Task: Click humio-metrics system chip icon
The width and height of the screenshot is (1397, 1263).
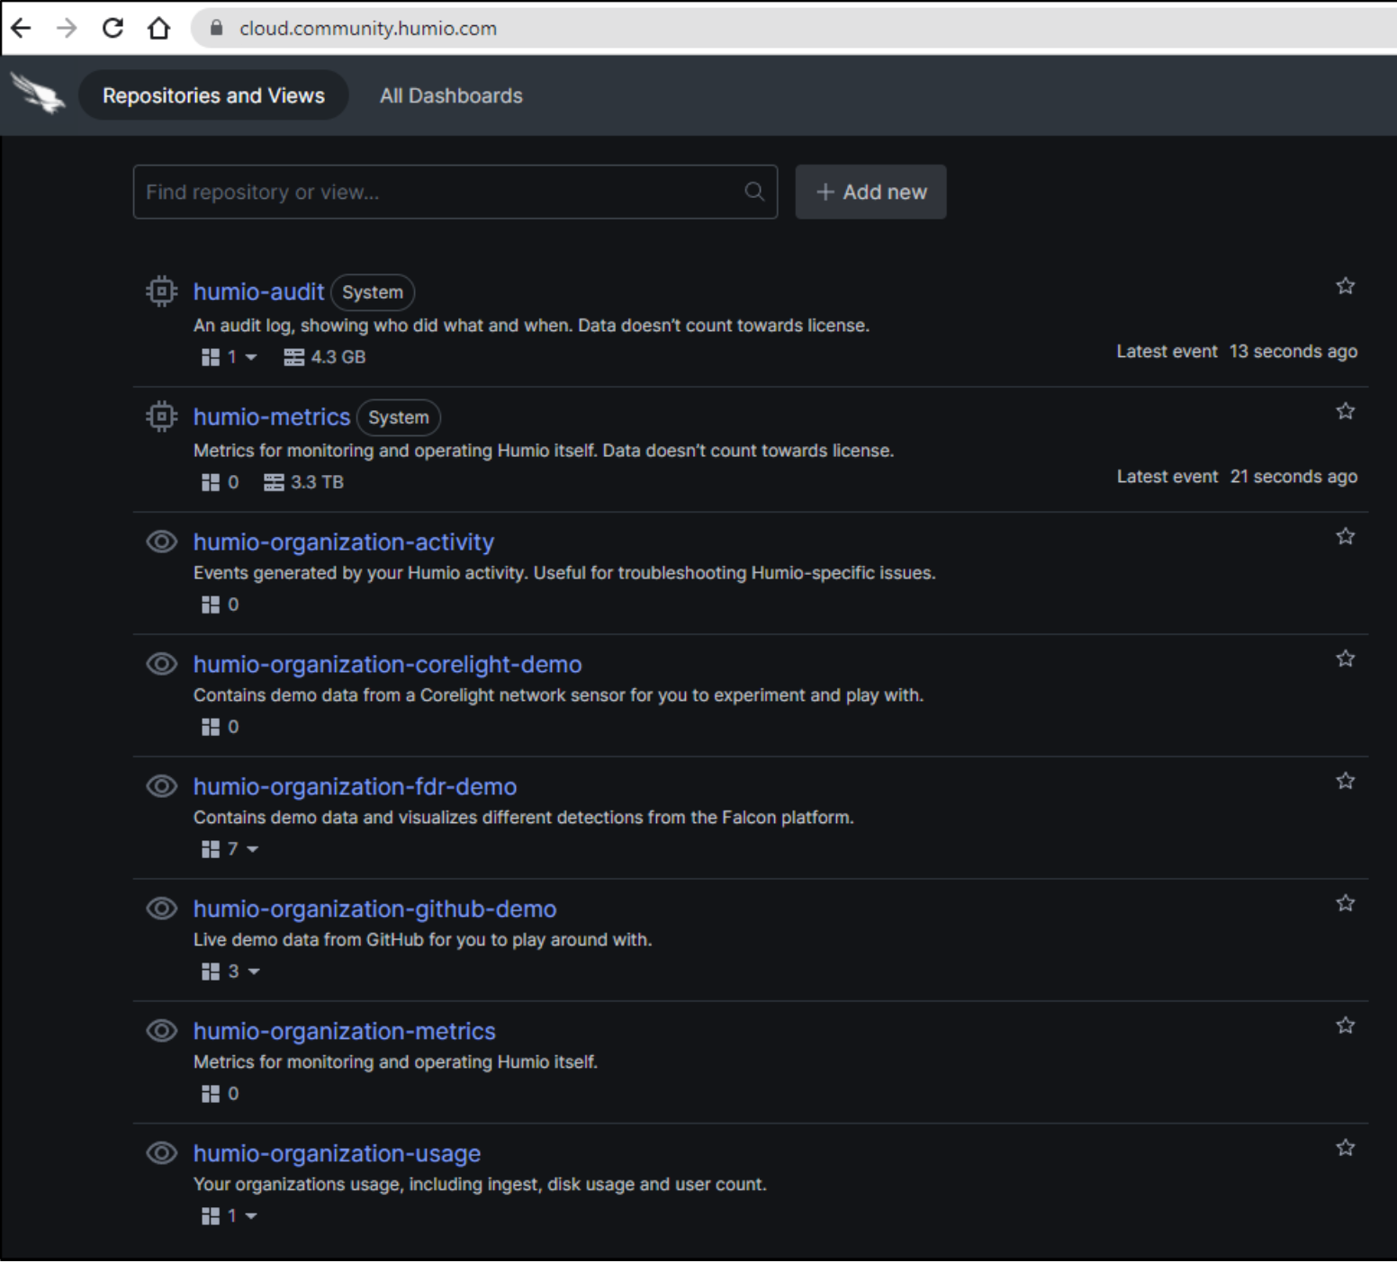Action: pos(162,417)
